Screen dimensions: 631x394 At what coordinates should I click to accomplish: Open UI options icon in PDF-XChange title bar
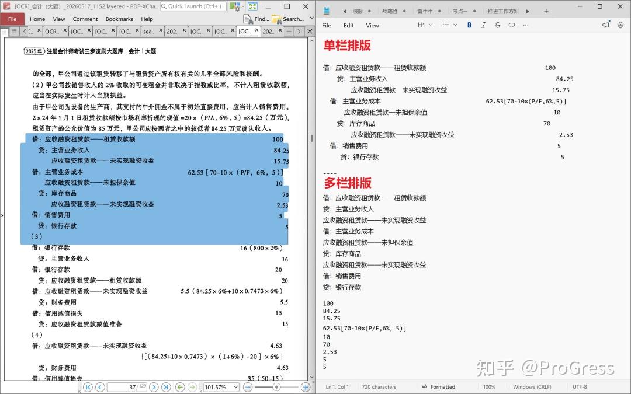coord(235,6)
